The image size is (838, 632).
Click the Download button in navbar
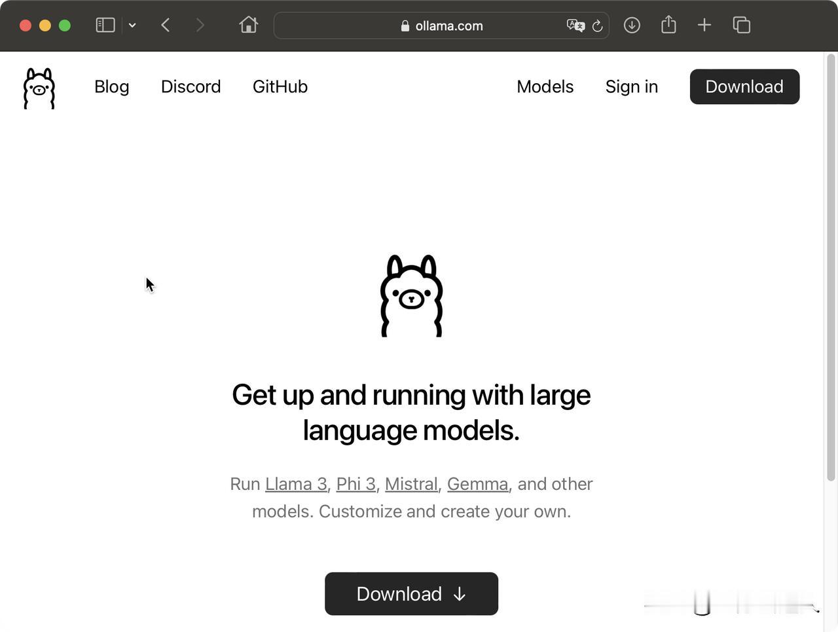point(744,86)
